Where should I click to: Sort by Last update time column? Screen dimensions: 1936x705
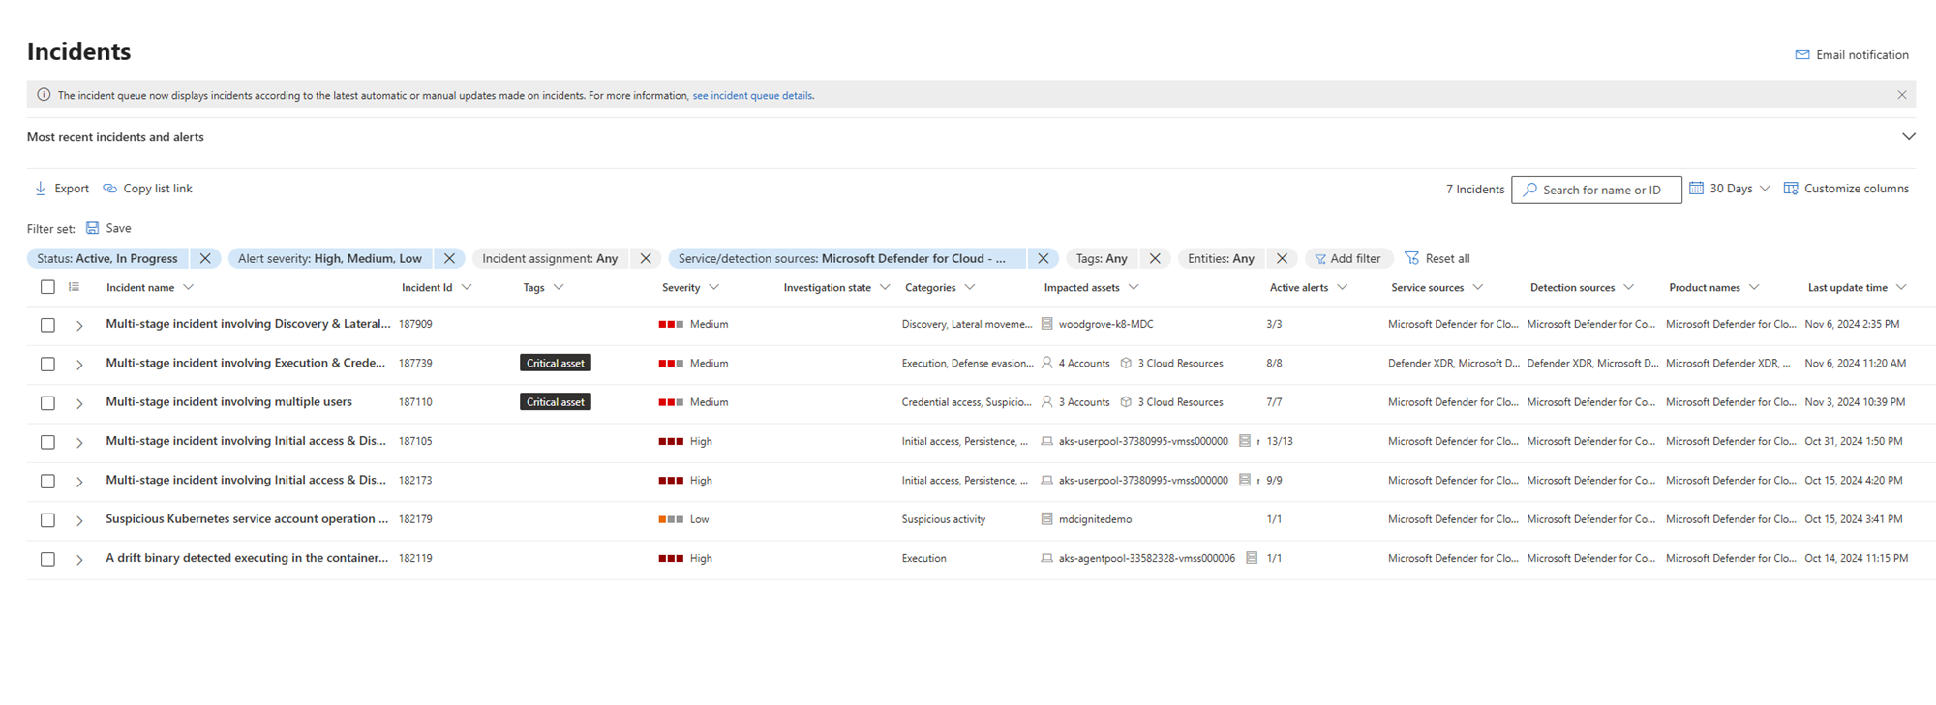[1847, 287]
